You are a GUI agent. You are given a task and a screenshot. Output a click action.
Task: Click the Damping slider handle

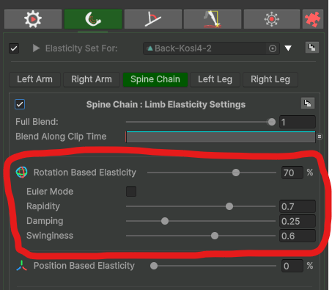[x=165, y=221]
